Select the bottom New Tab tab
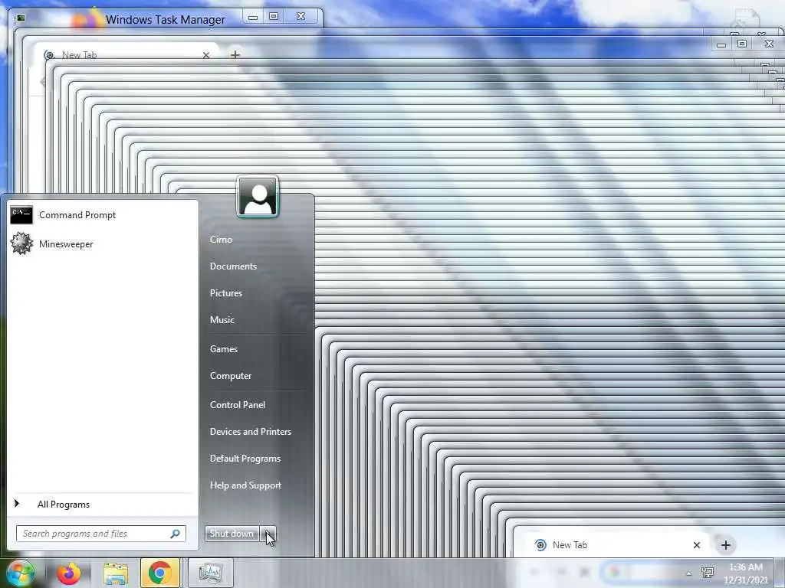The height and width of the screenshot is (588, 785). (616, 545)
